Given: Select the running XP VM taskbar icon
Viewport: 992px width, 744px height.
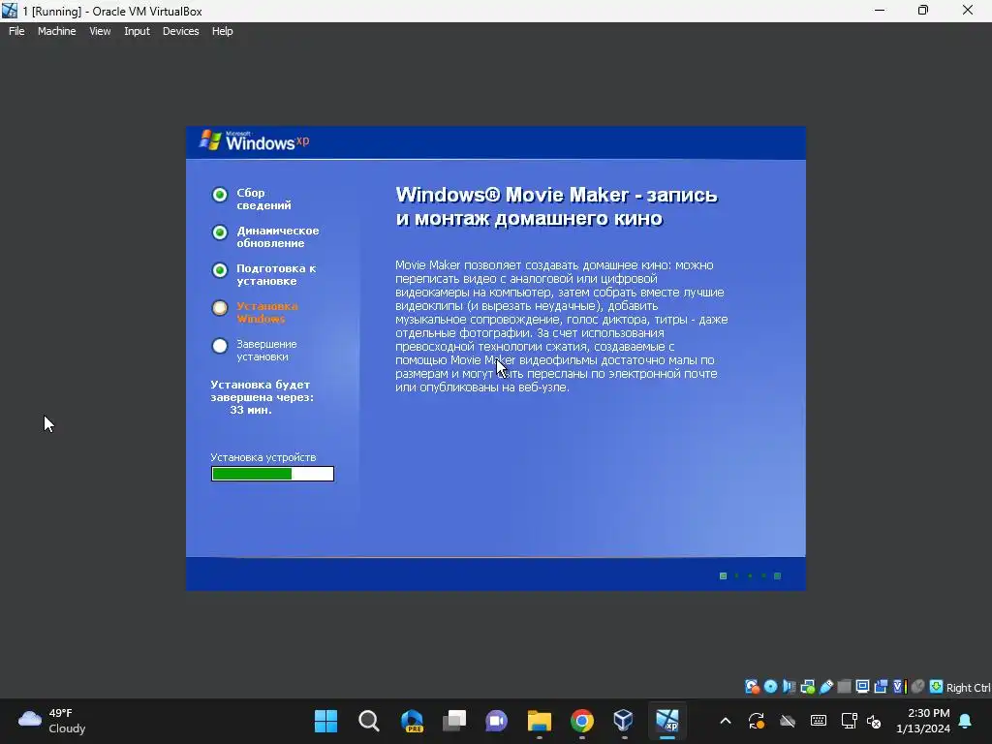Looking at the screenshot, I should pos(667,721).
